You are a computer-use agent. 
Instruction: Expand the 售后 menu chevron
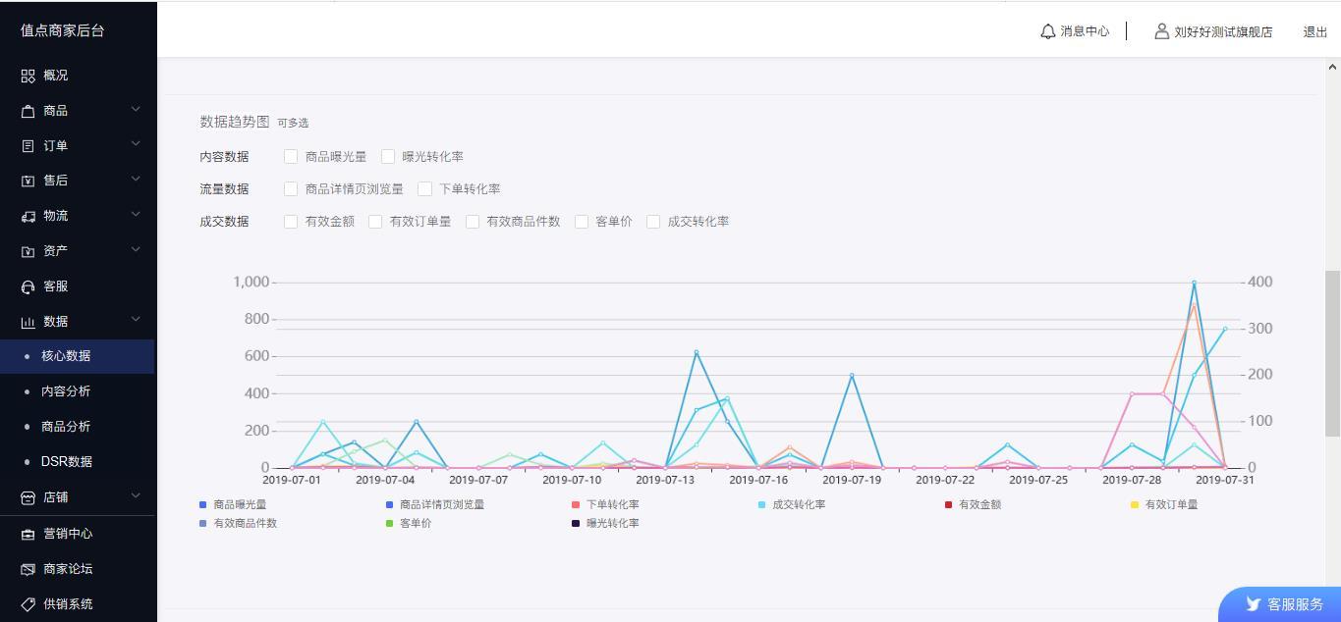(136, 179)
